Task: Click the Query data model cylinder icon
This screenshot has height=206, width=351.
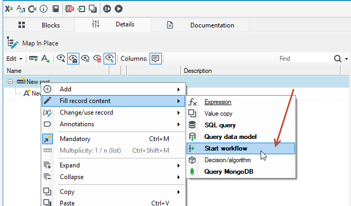Action: click(x=192, y=137)
